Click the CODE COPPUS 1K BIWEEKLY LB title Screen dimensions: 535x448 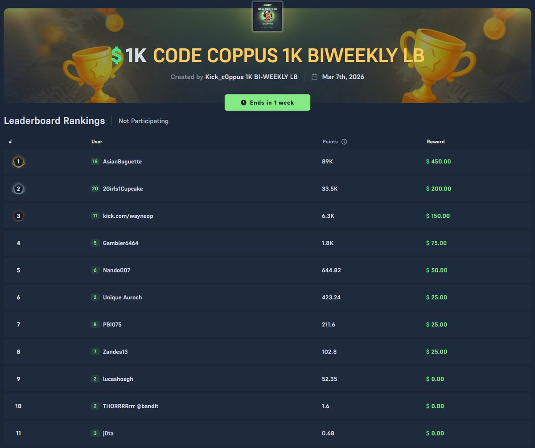pyautogui.click(x=288, y=56)
